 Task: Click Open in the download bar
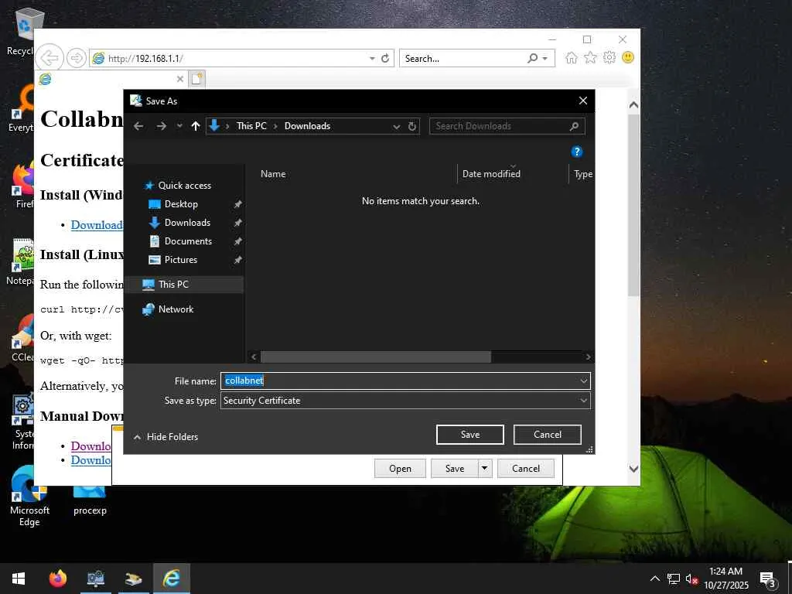click(400, 468)
